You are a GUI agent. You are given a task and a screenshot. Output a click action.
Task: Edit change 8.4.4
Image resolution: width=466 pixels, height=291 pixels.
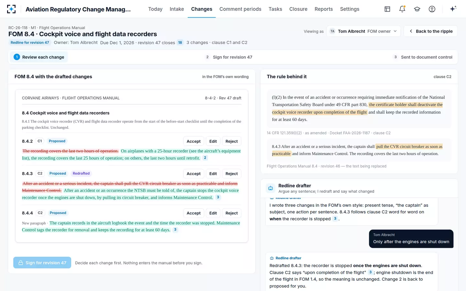(213, 213)
